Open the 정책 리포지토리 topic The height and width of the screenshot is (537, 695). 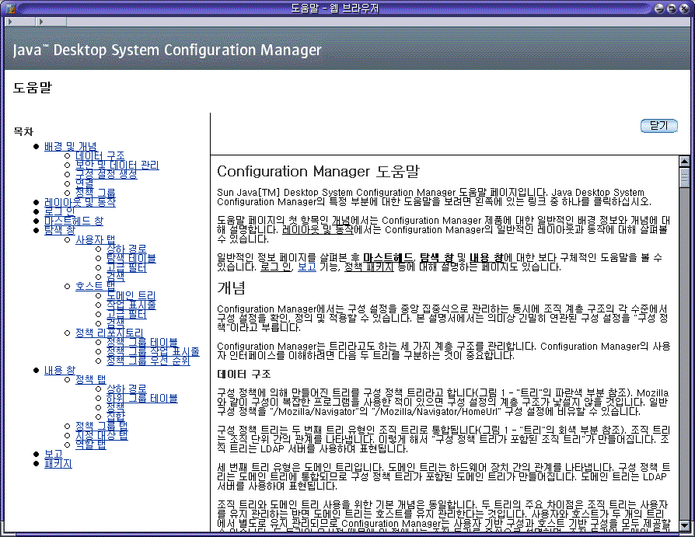click(109, 333)
